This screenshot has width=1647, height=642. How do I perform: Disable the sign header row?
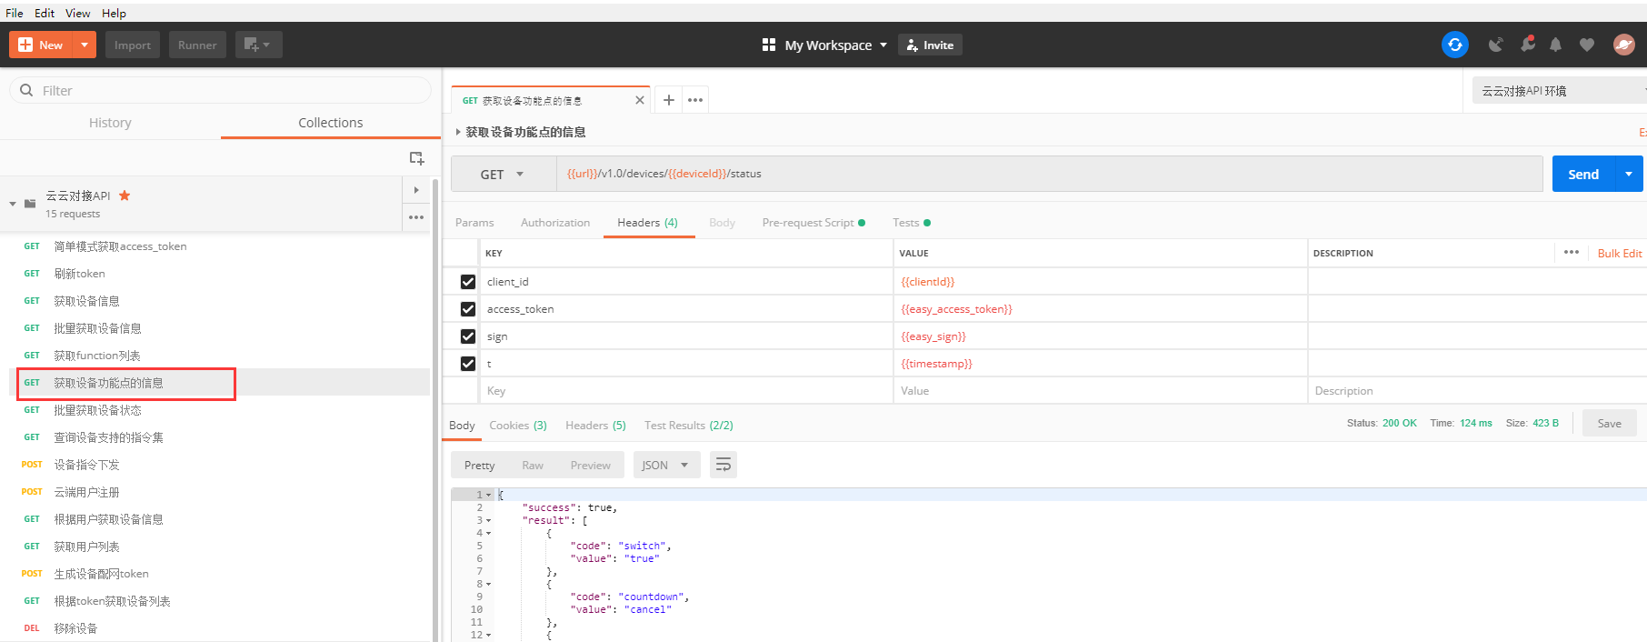point(468,336)
